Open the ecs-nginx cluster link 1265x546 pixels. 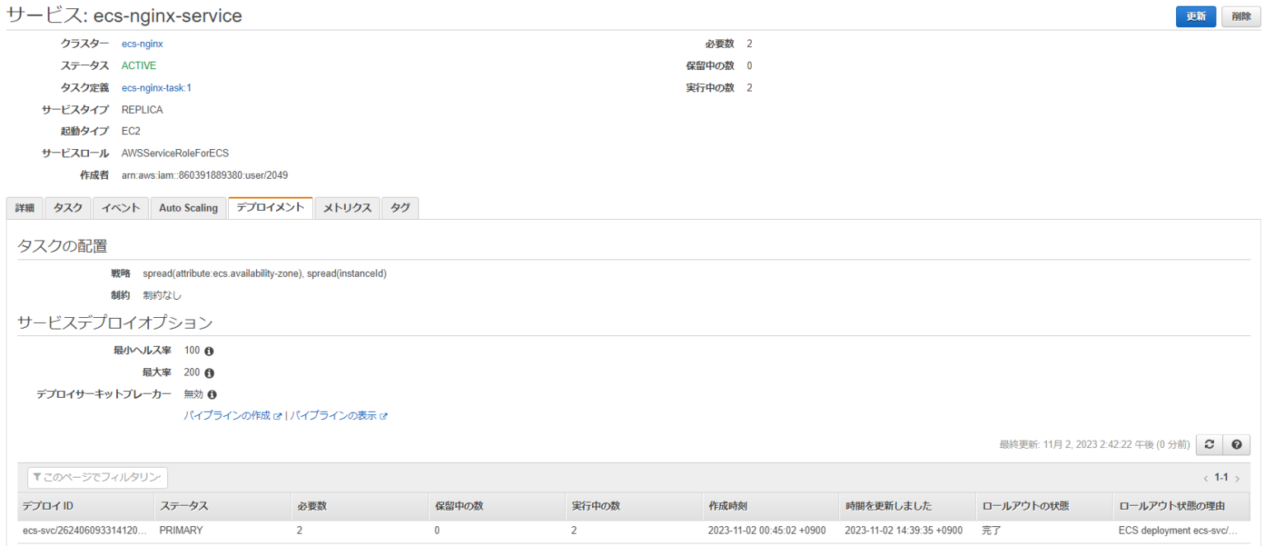click(x=142, y=44)
